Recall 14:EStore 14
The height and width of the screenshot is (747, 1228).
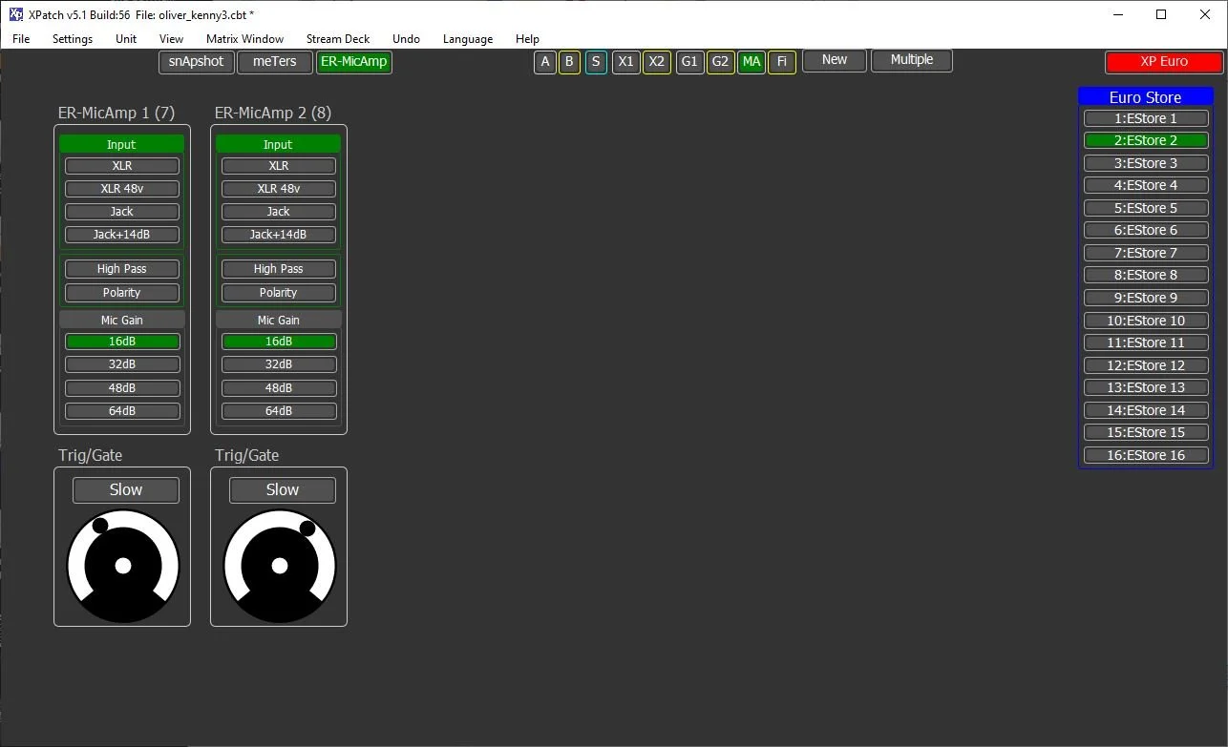click(1146, 410)
